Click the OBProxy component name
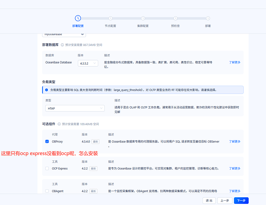The height and width of the screenshot is (205, 266). pos(57,142)
